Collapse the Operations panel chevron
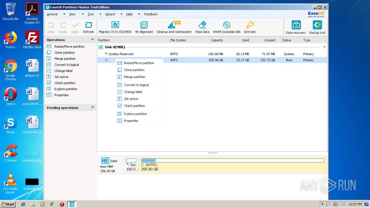 pos(92,40)
